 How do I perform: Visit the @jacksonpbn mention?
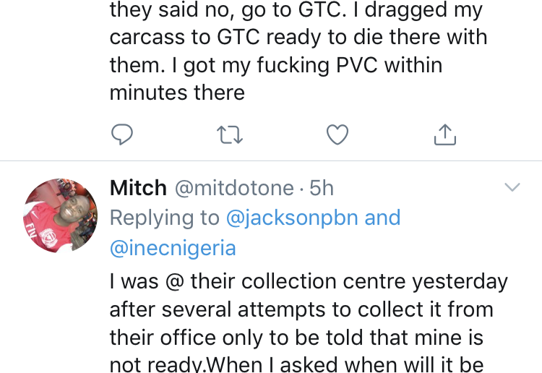click(292, 218)
